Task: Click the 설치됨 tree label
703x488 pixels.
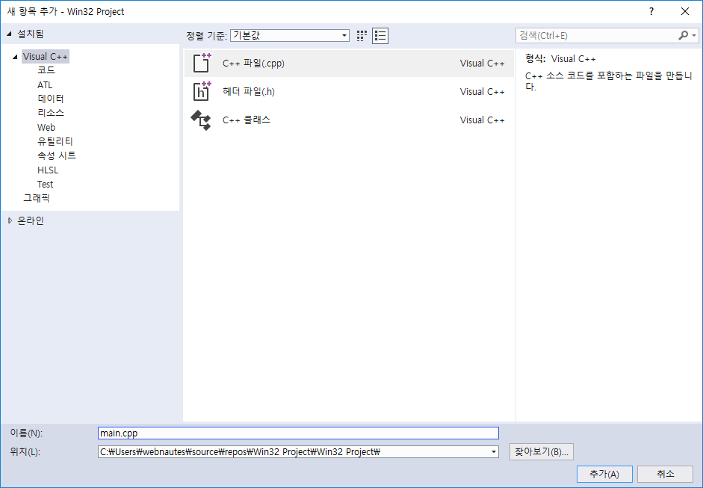Action: tap(31, 34)
